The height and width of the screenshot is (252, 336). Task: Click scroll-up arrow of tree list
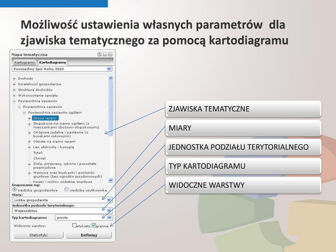pyautogui.click(x=111, y=78)
